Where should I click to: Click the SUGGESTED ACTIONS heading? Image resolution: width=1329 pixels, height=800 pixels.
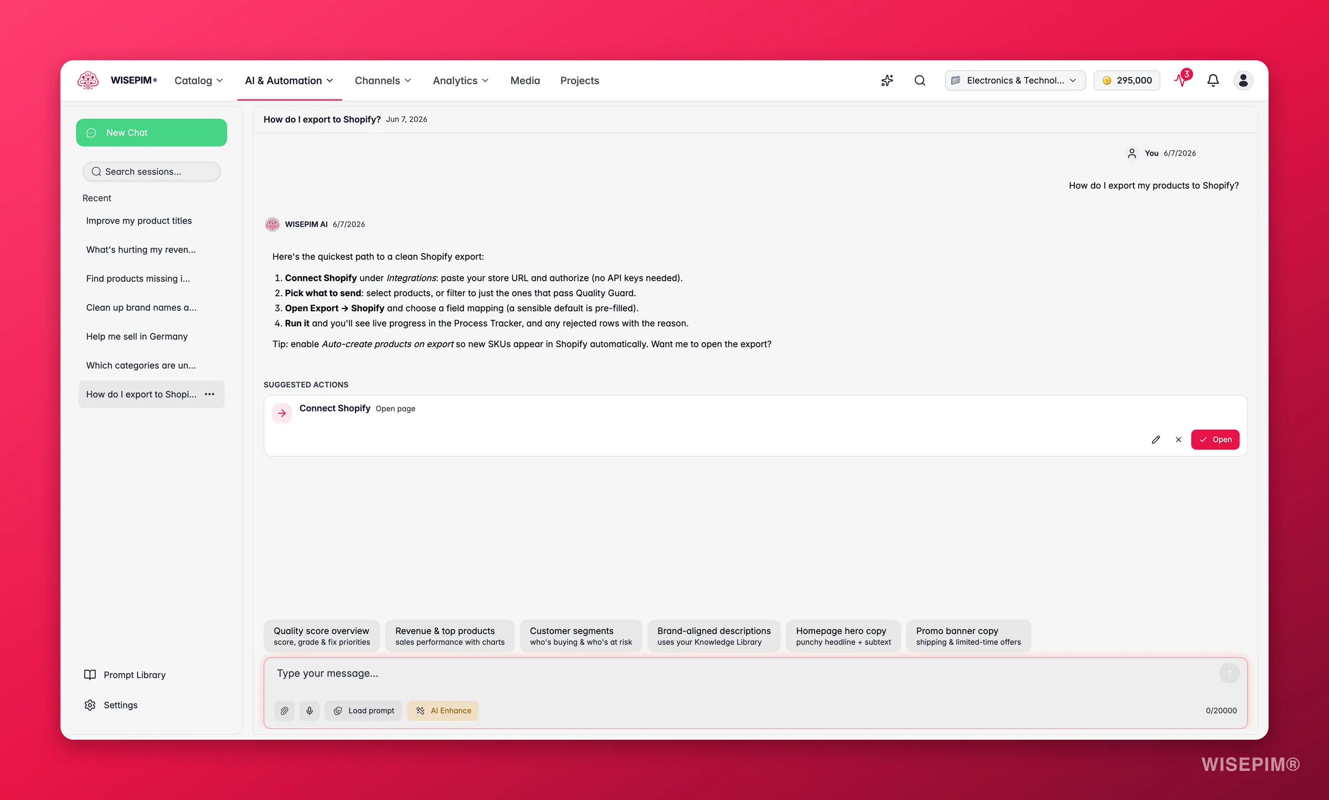[x=306, y=385]
